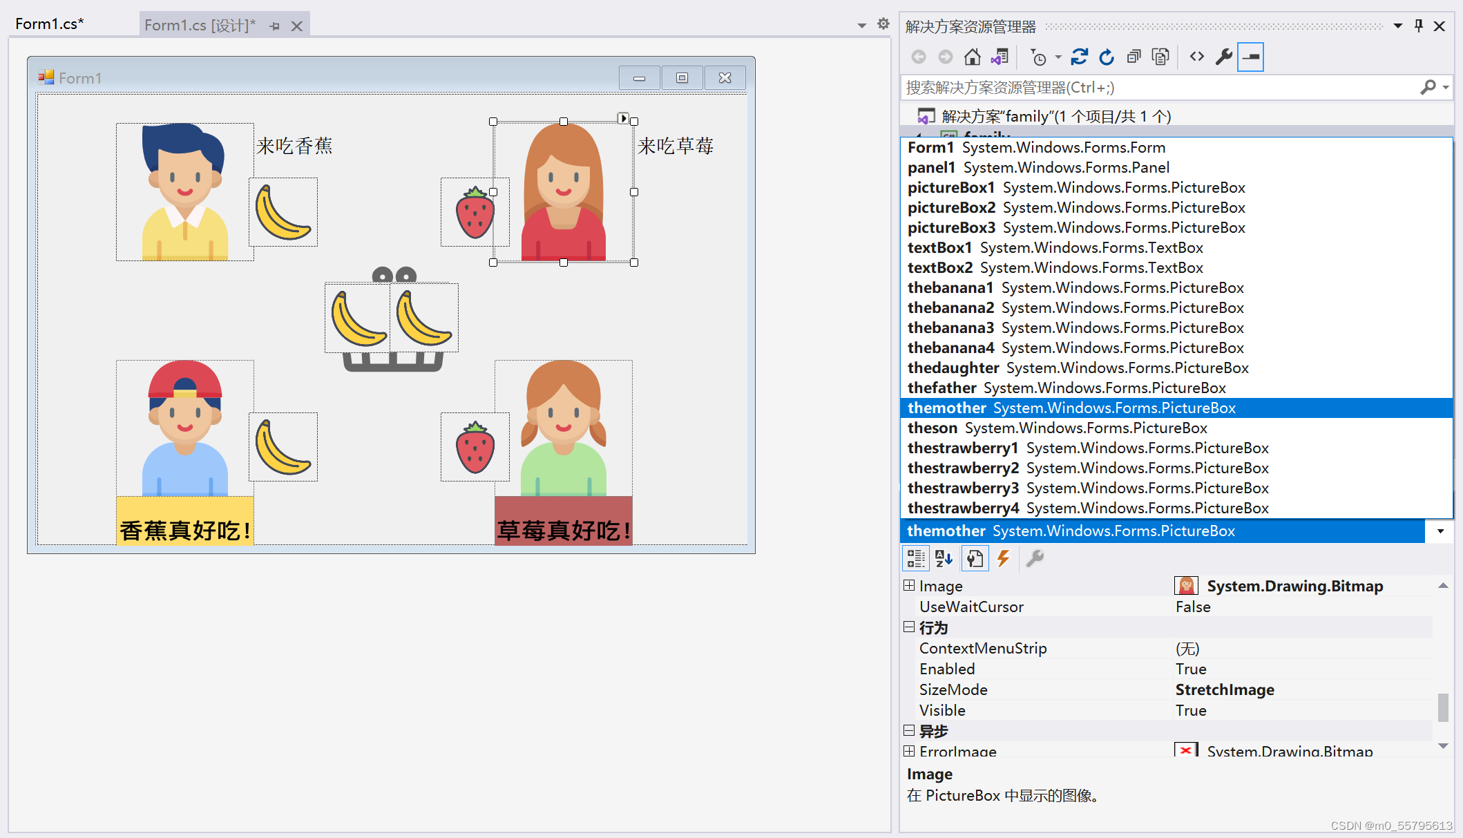
Task: Toggle the Categorized properties view button
Action: click(916, 558)
